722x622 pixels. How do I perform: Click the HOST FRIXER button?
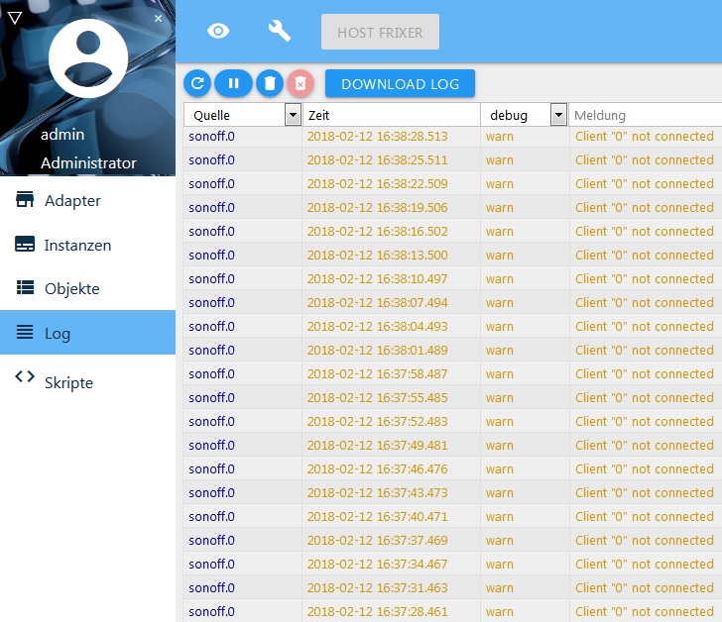point(380,32)
